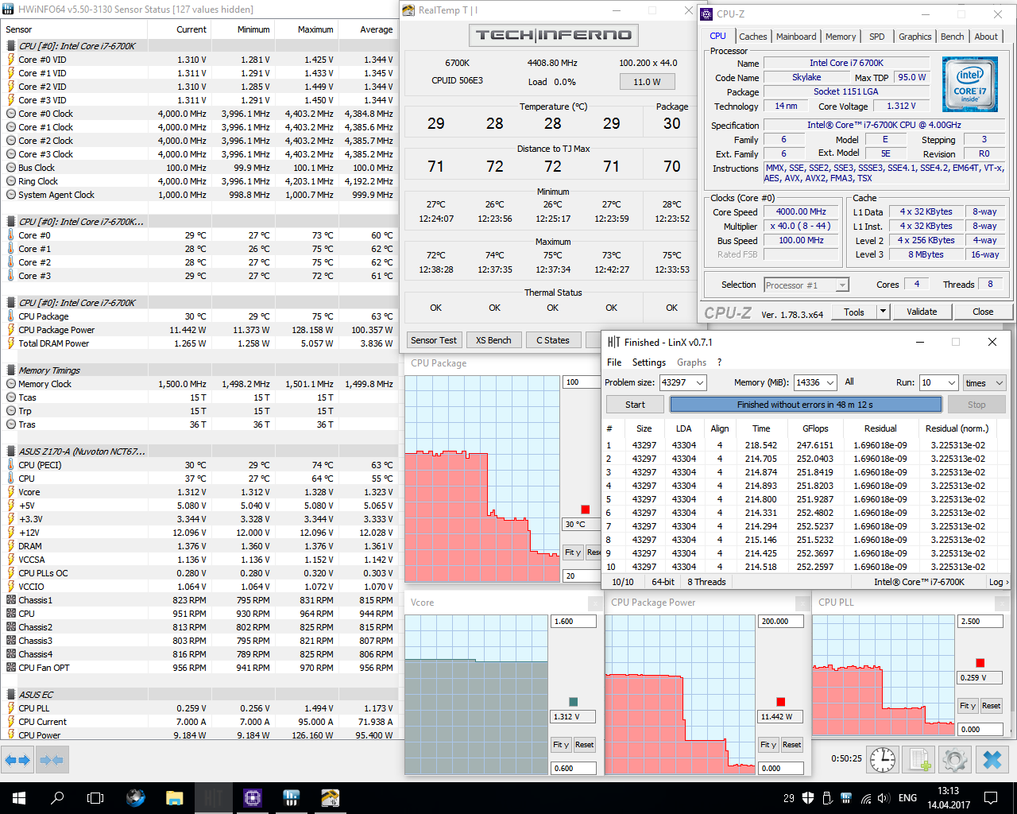
Task: Click the Vcore graph maximum field 1.600
Action: (x=574, y=622)
